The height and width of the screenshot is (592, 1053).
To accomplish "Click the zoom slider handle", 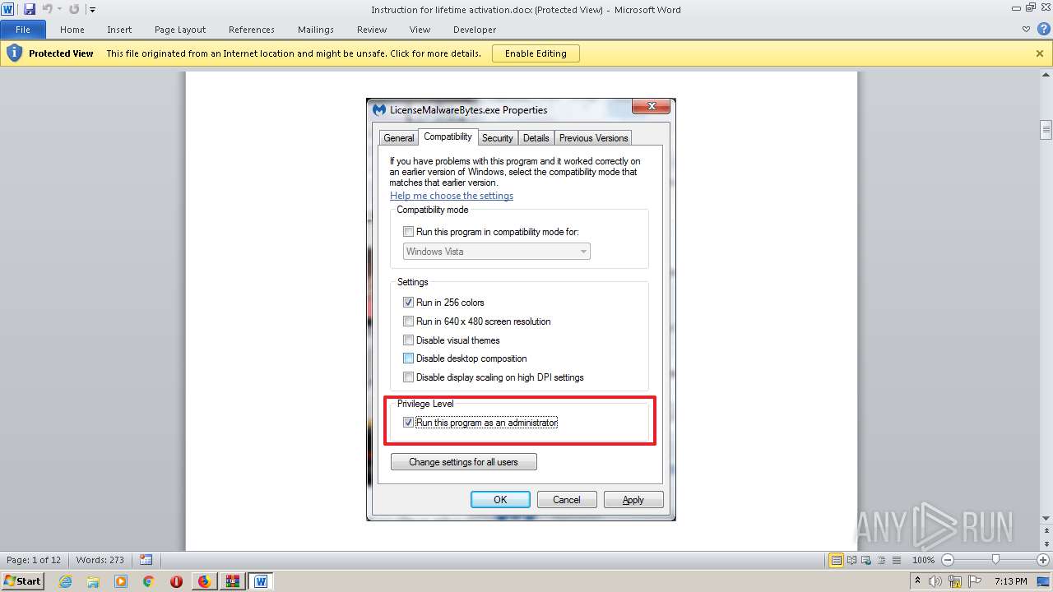I will point(995,560).
